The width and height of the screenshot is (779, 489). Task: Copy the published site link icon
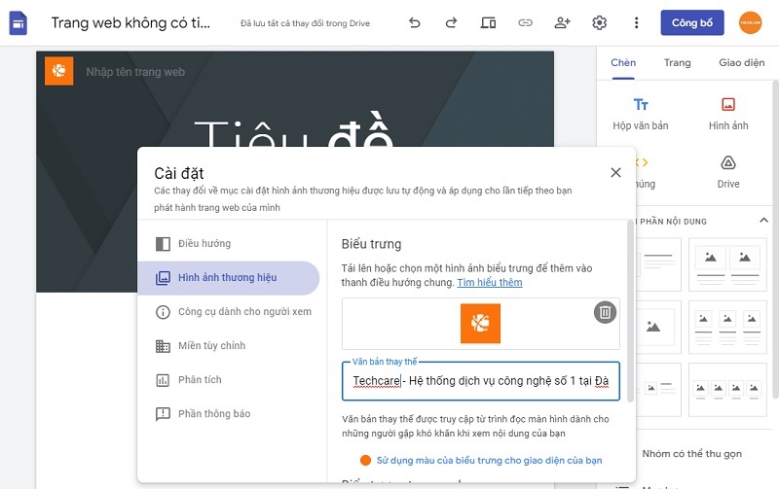tap(525, 22)
